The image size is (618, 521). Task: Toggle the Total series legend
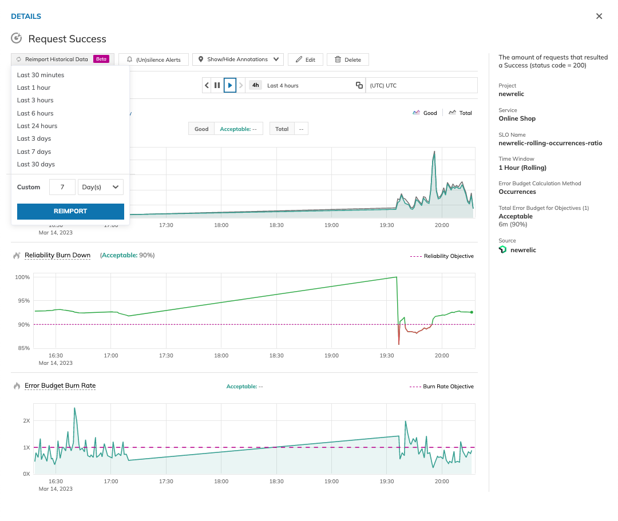pos(461,113)
